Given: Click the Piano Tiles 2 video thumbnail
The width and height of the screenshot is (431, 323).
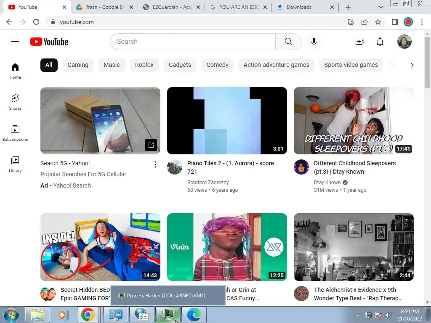Looking at the screenshot, I should [x=227, y=121].
